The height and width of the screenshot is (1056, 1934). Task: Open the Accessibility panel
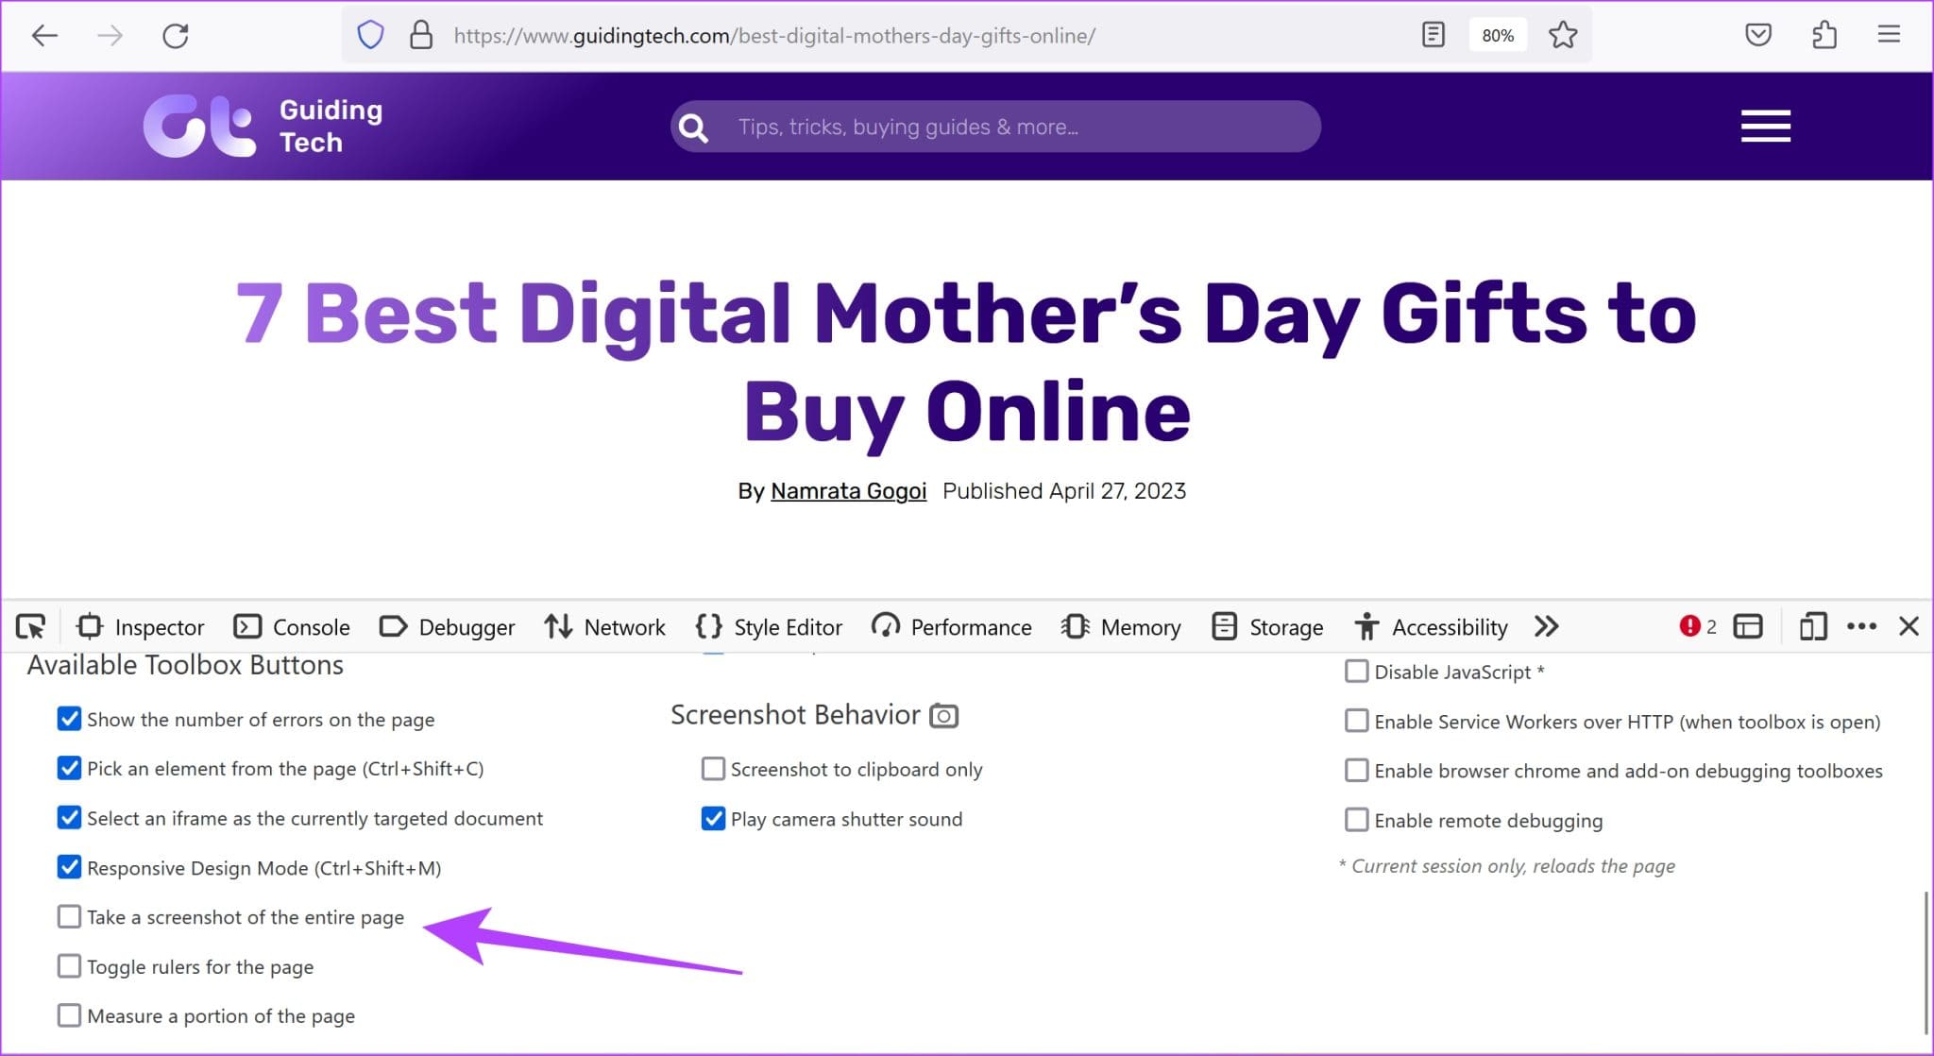[x=1431, y=627]
